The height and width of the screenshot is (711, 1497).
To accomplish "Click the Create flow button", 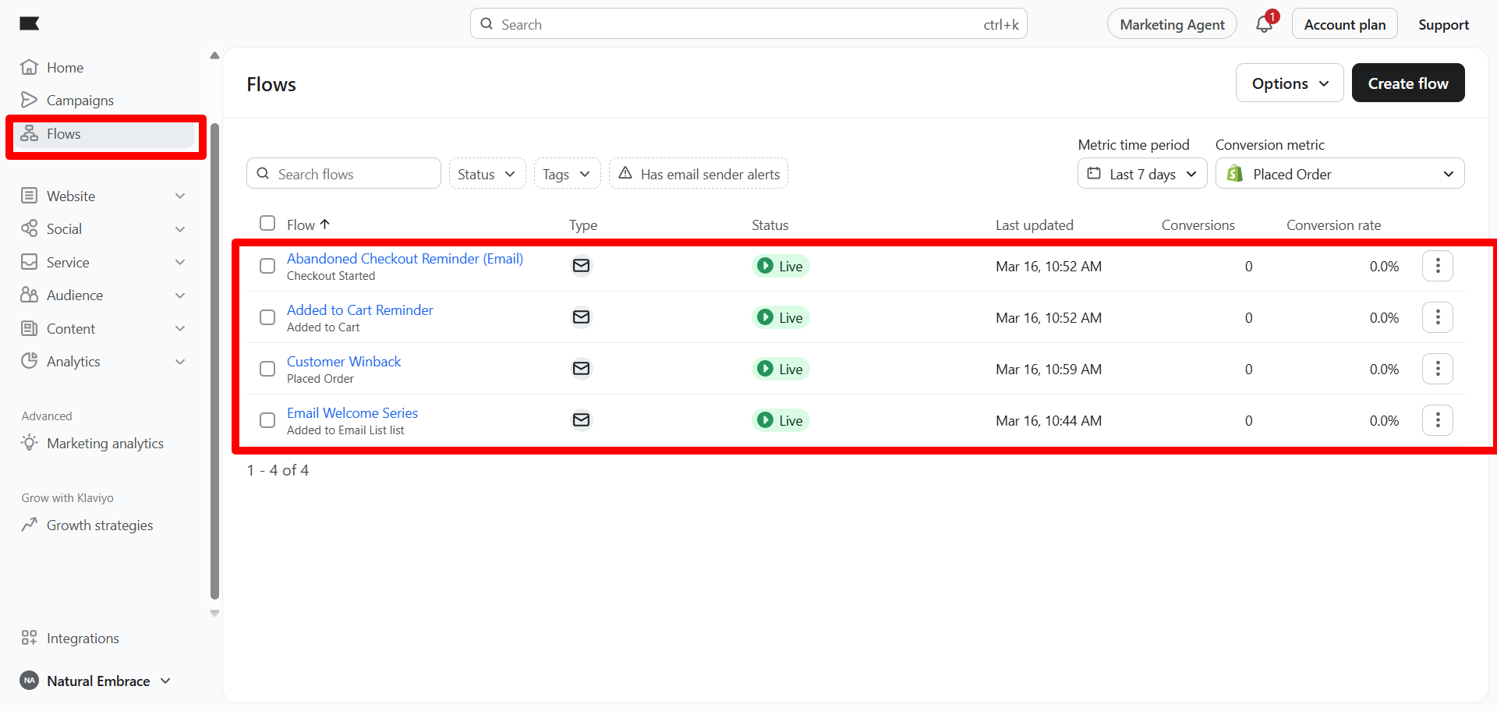I will point(1407,83).
